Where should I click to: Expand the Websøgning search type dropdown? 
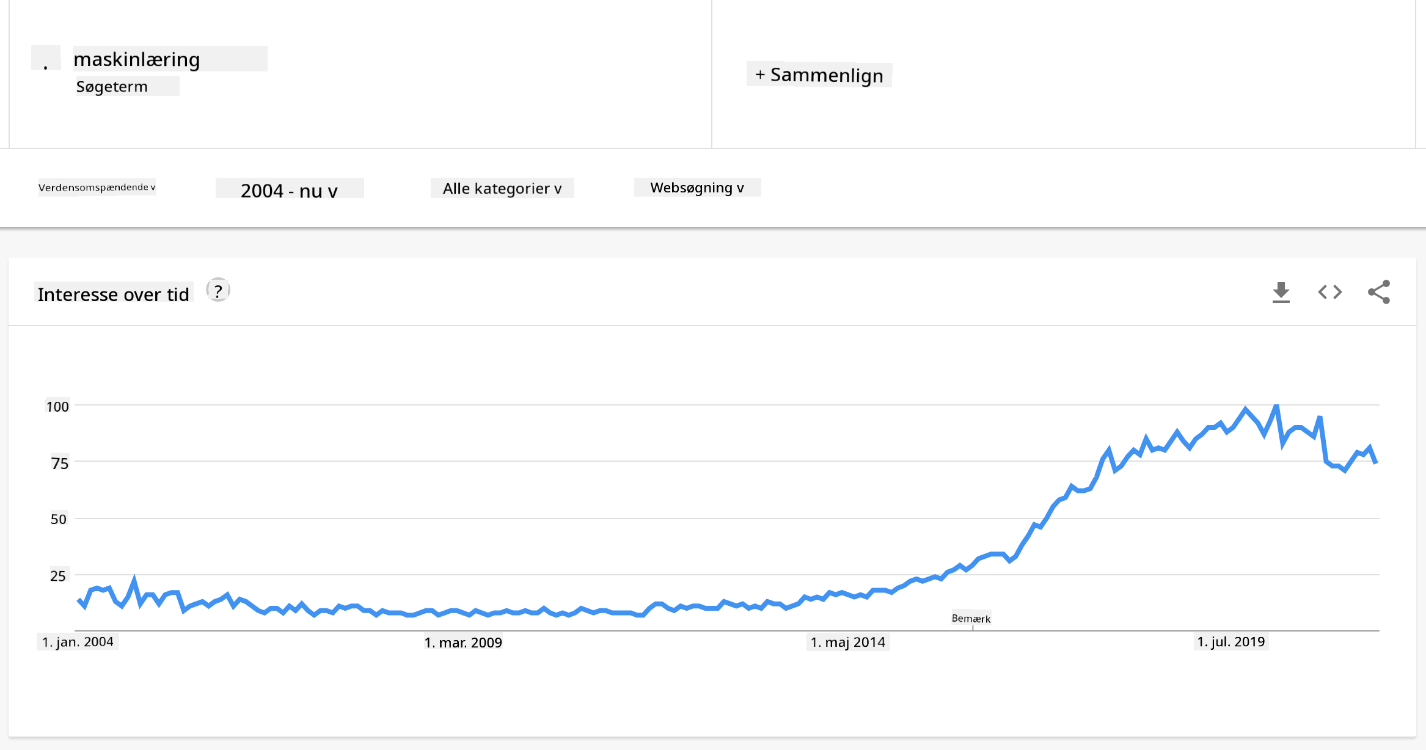697,188
